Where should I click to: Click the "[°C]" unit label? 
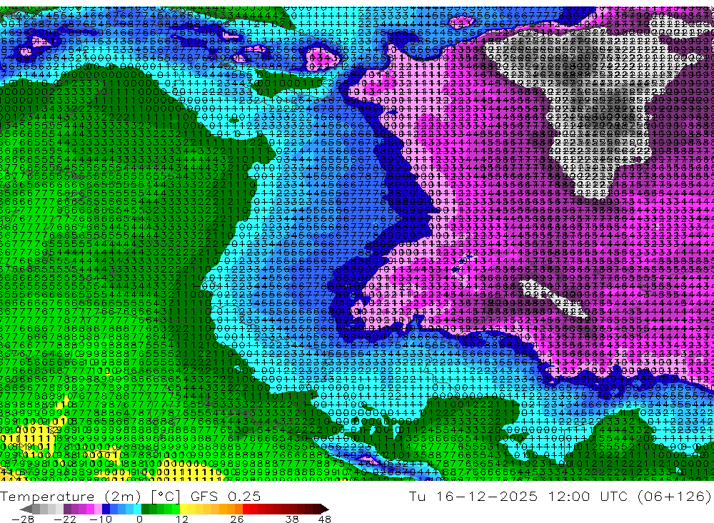coord(166,496)
